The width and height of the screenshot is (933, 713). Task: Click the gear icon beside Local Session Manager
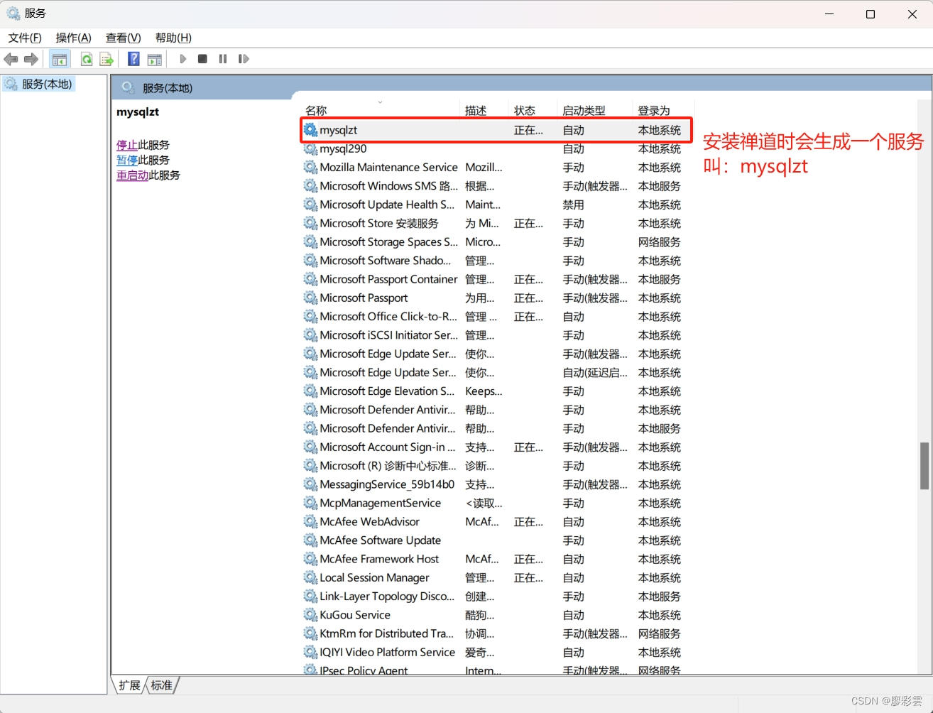click(x=310, y=577)
